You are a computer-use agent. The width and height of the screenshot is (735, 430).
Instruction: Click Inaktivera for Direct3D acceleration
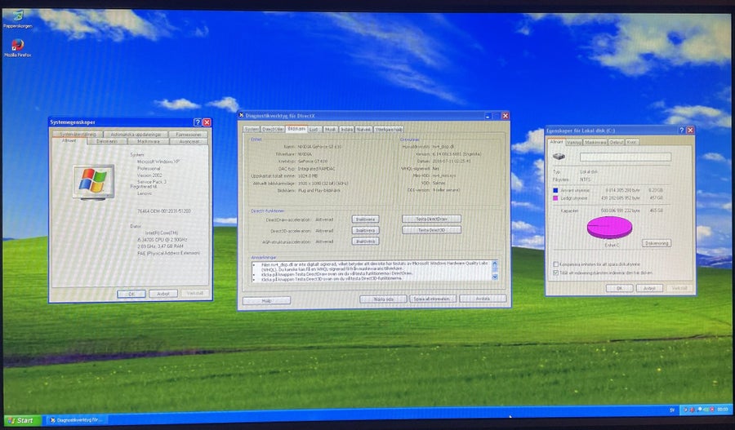pyautogui.click(x=365, y=230)
